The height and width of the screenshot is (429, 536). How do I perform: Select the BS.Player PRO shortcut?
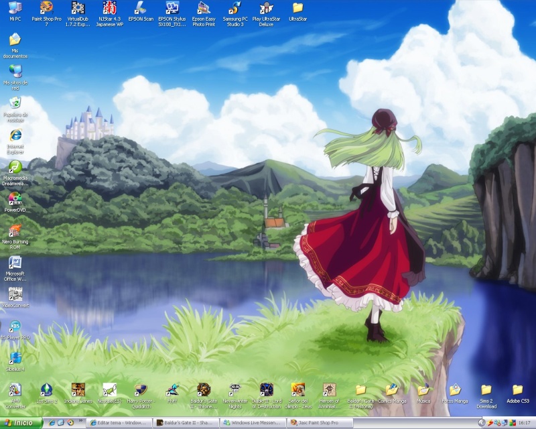15,330
